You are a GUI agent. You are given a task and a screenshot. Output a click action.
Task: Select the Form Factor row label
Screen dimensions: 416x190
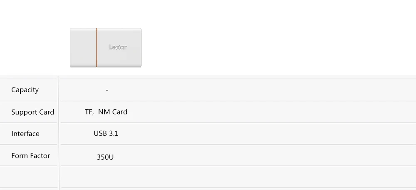[x=30, y=155]
